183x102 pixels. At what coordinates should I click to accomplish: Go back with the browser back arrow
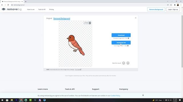[2, 5]
